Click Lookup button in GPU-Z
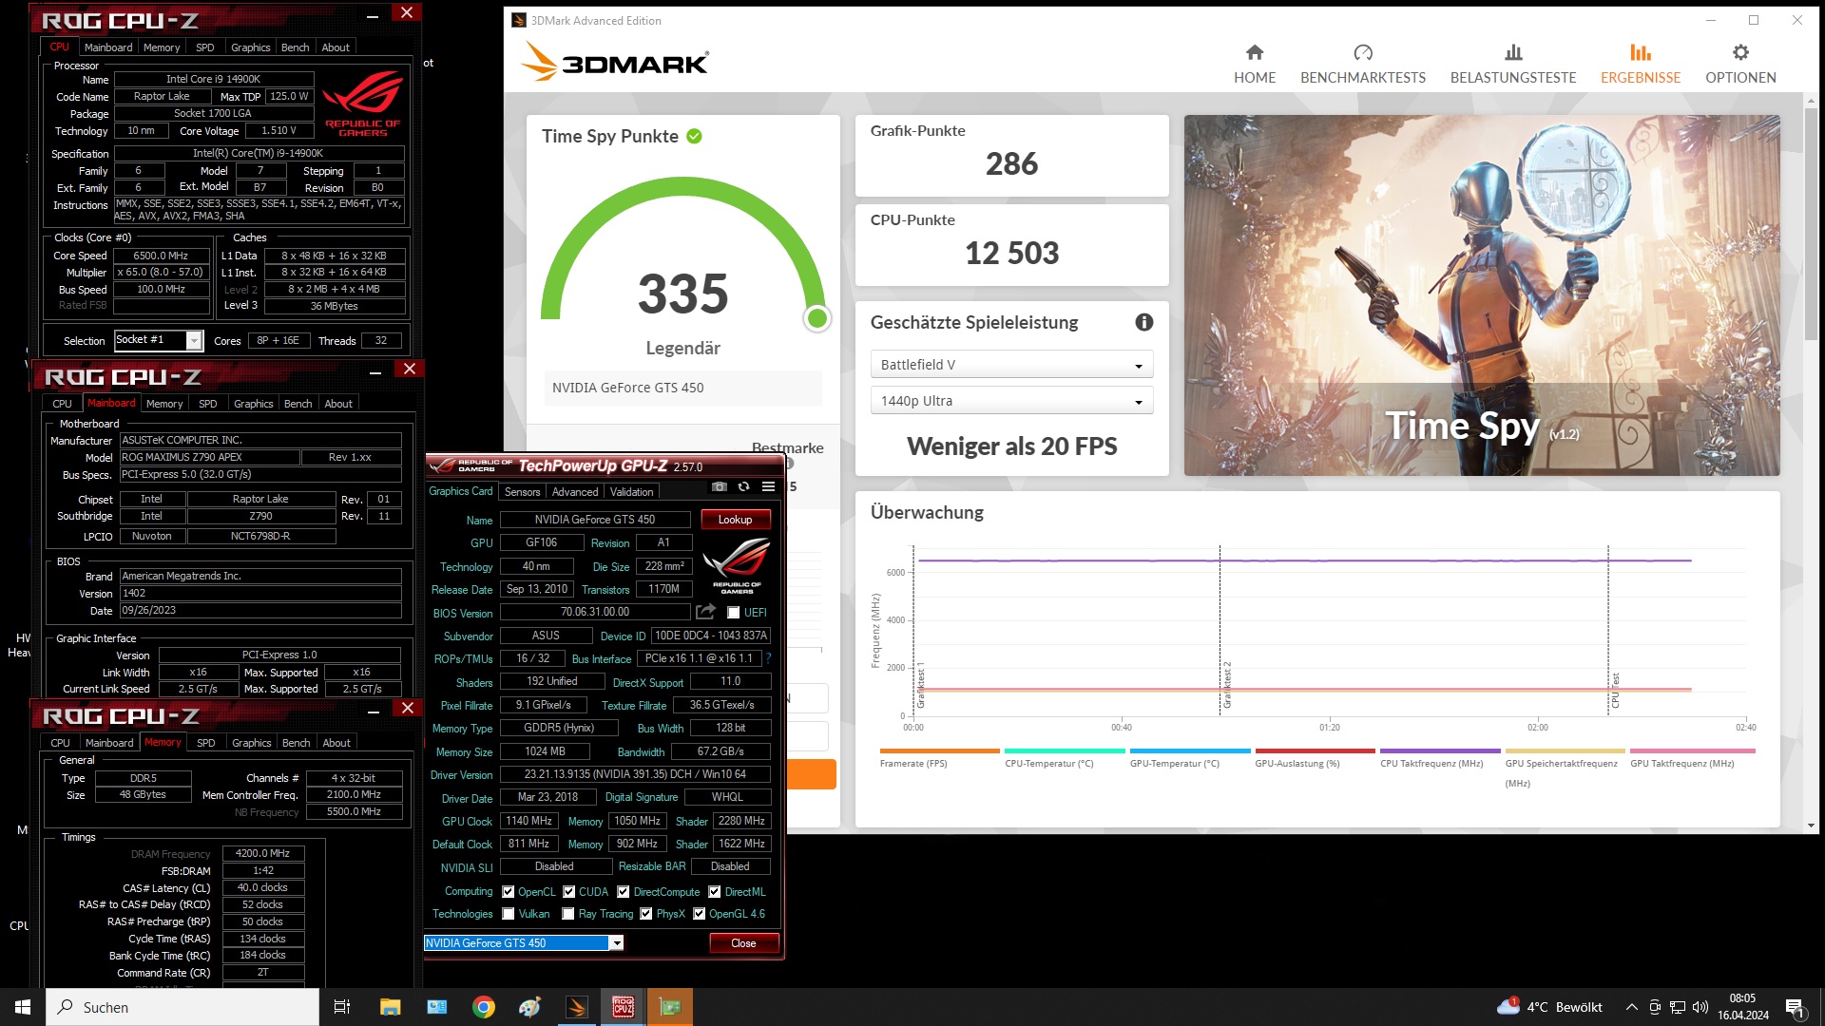The height and width of the screenshot is (1026, 1825). pyautogui.click(x=735, y=520)
